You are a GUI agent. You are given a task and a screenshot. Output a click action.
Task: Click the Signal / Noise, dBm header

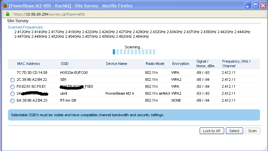pos(205,64)
